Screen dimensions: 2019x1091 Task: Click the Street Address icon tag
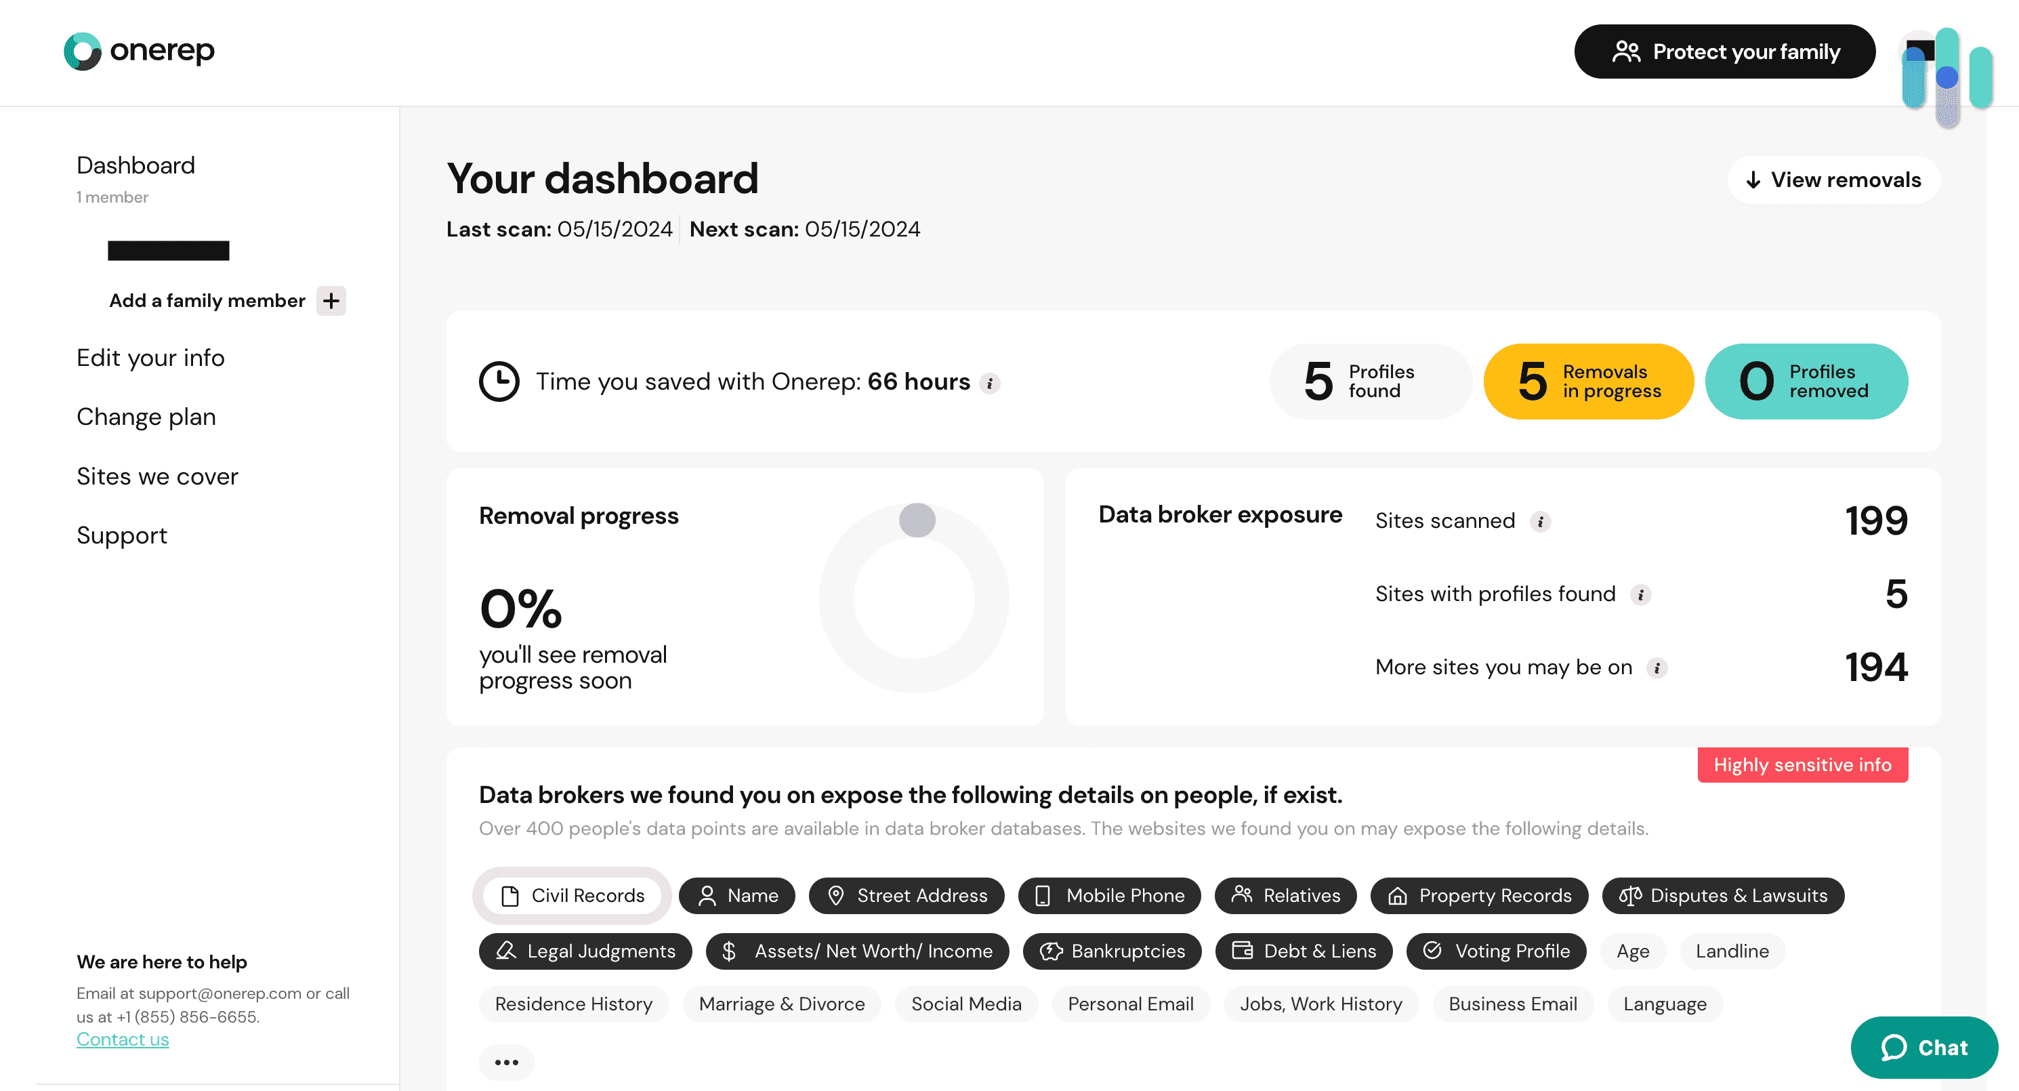907,895
